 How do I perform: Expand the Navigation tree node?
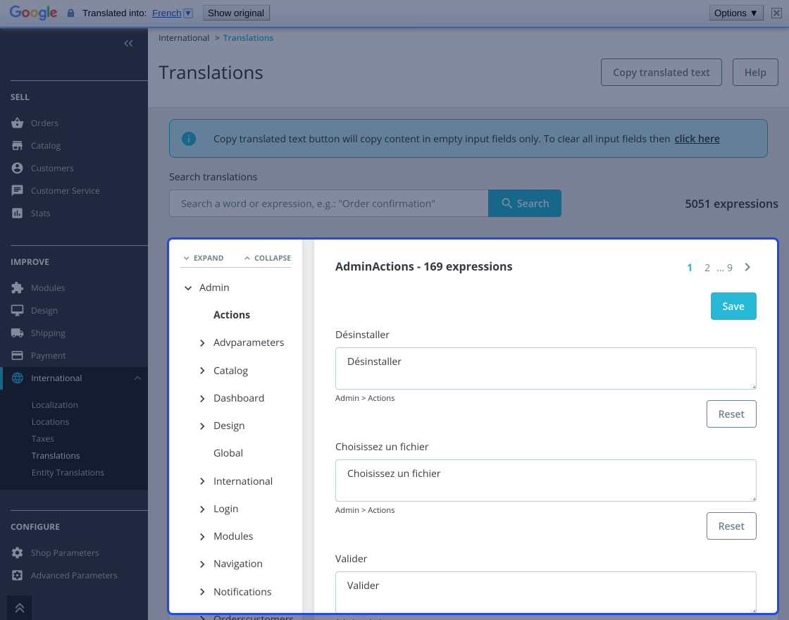(202, 564)
